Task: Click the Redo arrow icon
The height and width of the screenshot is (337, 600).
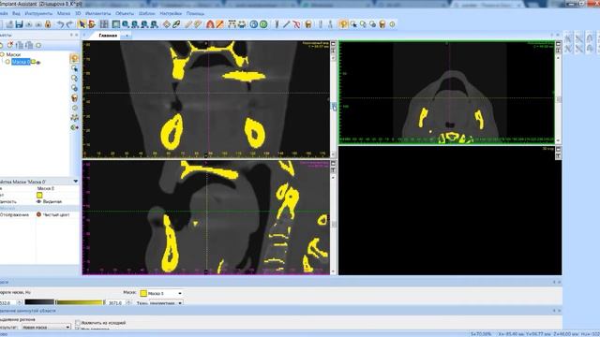Action: (x=69, y=24)
